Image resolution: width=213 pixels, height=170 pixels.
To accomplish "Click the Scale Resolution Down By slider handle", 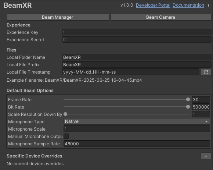I will (x=65, y=114).
